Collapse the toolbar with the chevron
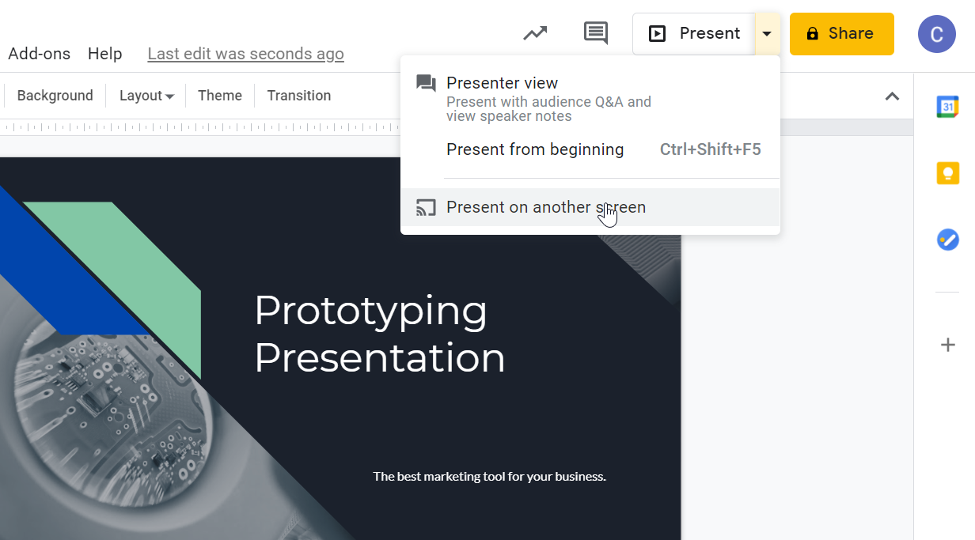Screen dimensions: 975x540 [892, 96]
